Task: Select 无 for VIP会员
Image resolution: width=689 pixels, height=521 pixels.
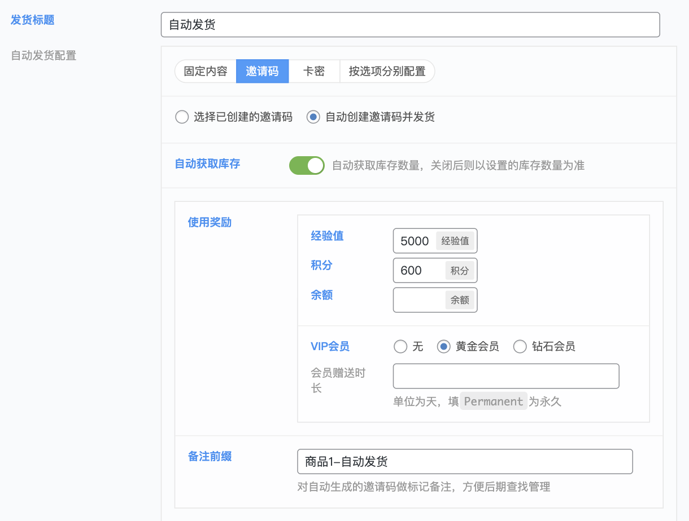Action: point(401,346)
